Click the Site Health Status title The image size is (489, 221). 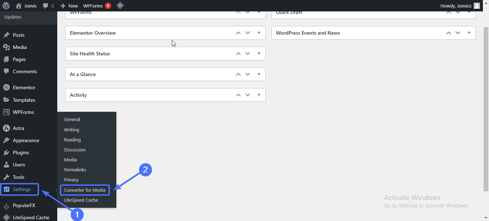(90, 54)
